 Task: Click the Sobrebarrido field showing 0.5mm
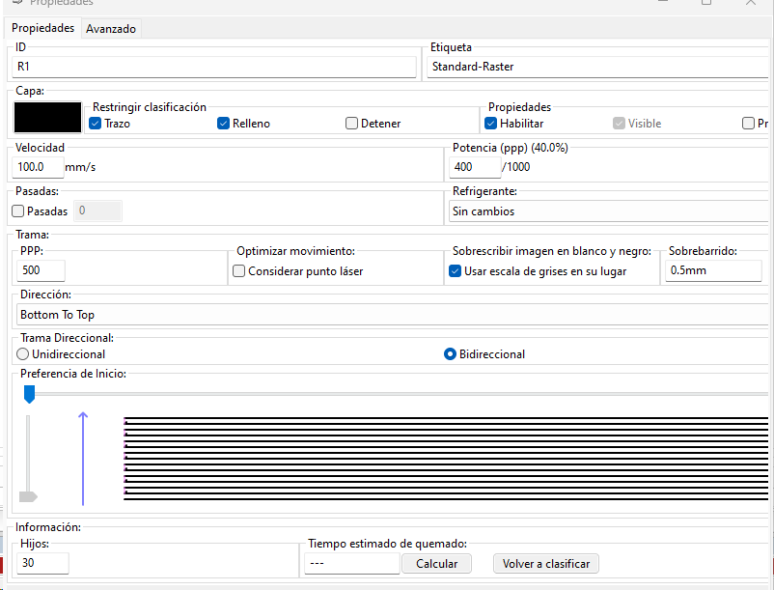(x=713, y=270)
